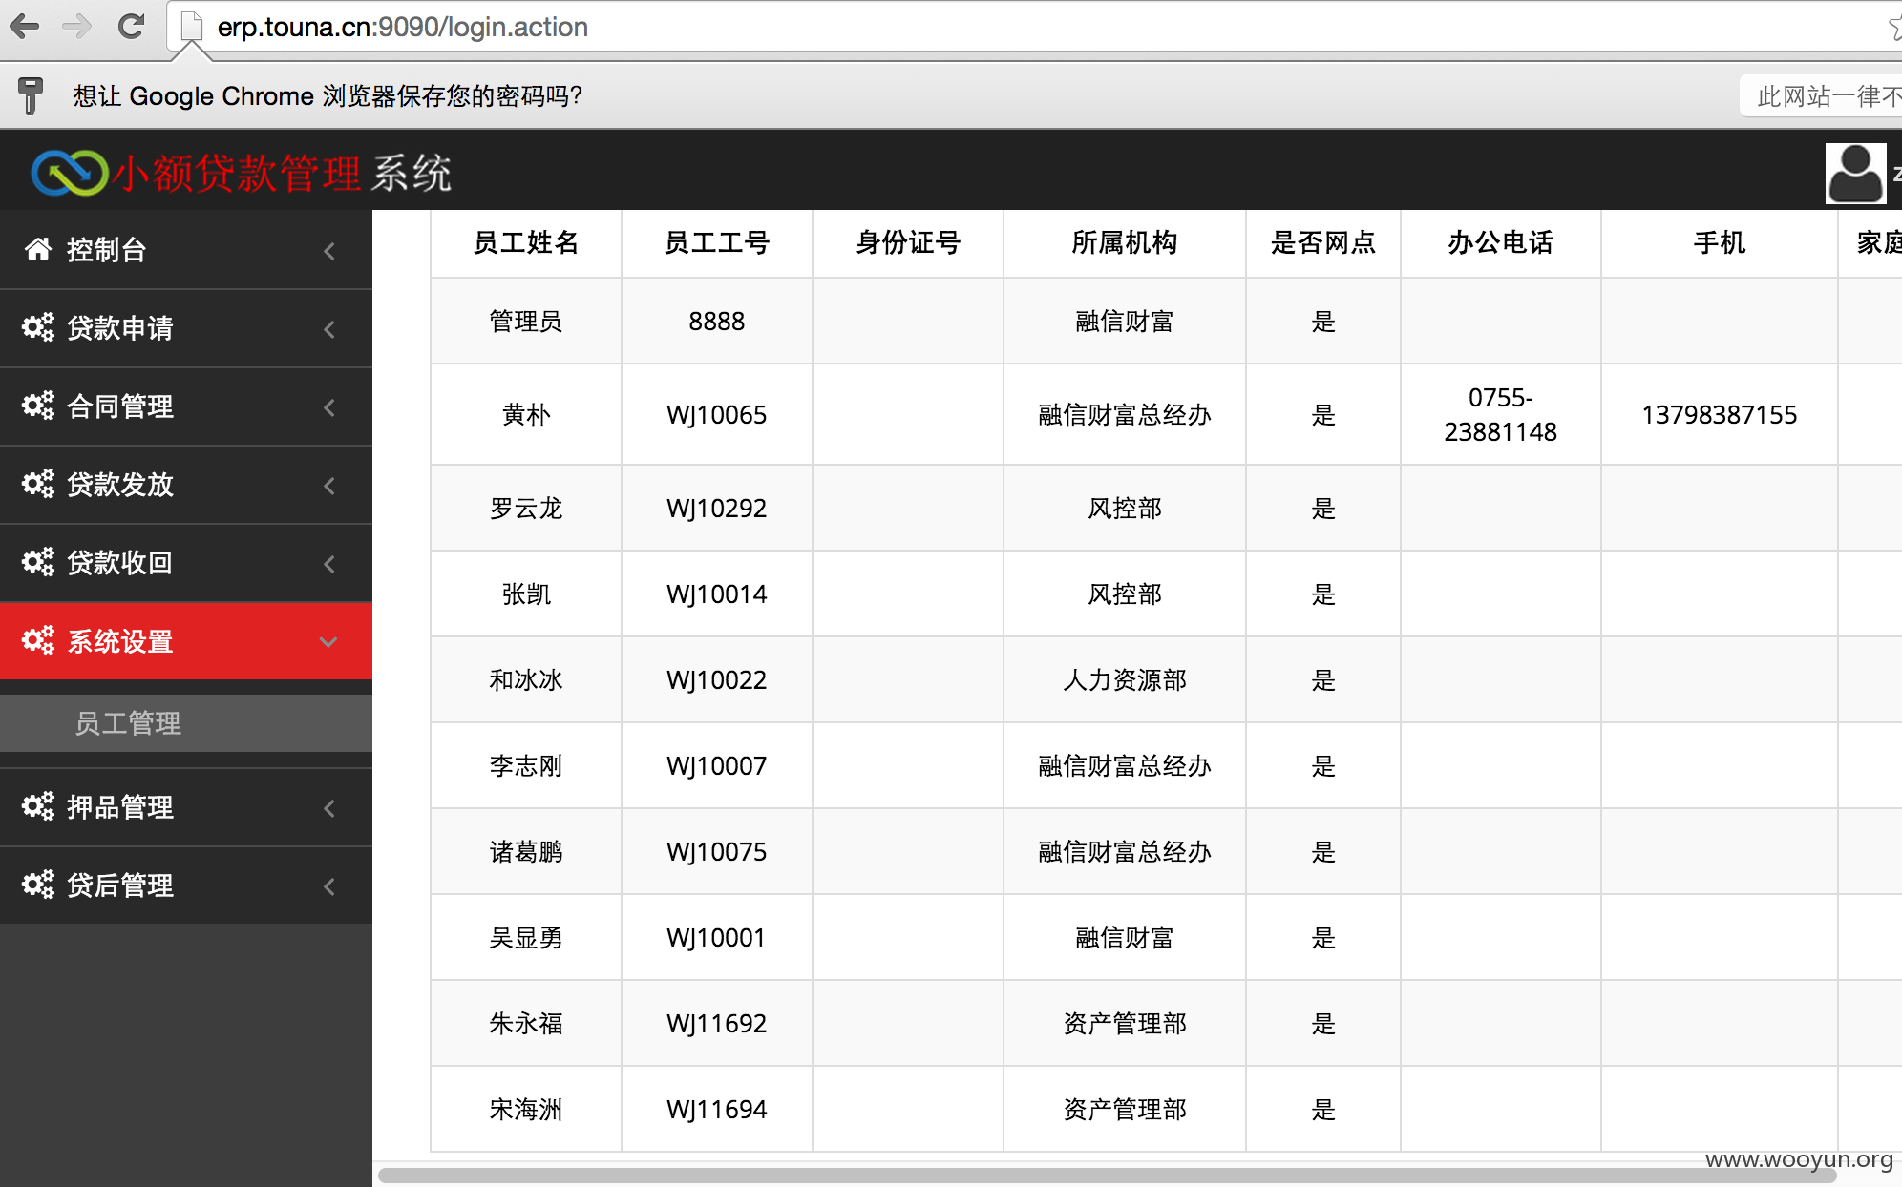The height and width of the screenshot is (1187, 1902).
Task: Click the gears icon beside 贷款发放
Action: point(38,484)
